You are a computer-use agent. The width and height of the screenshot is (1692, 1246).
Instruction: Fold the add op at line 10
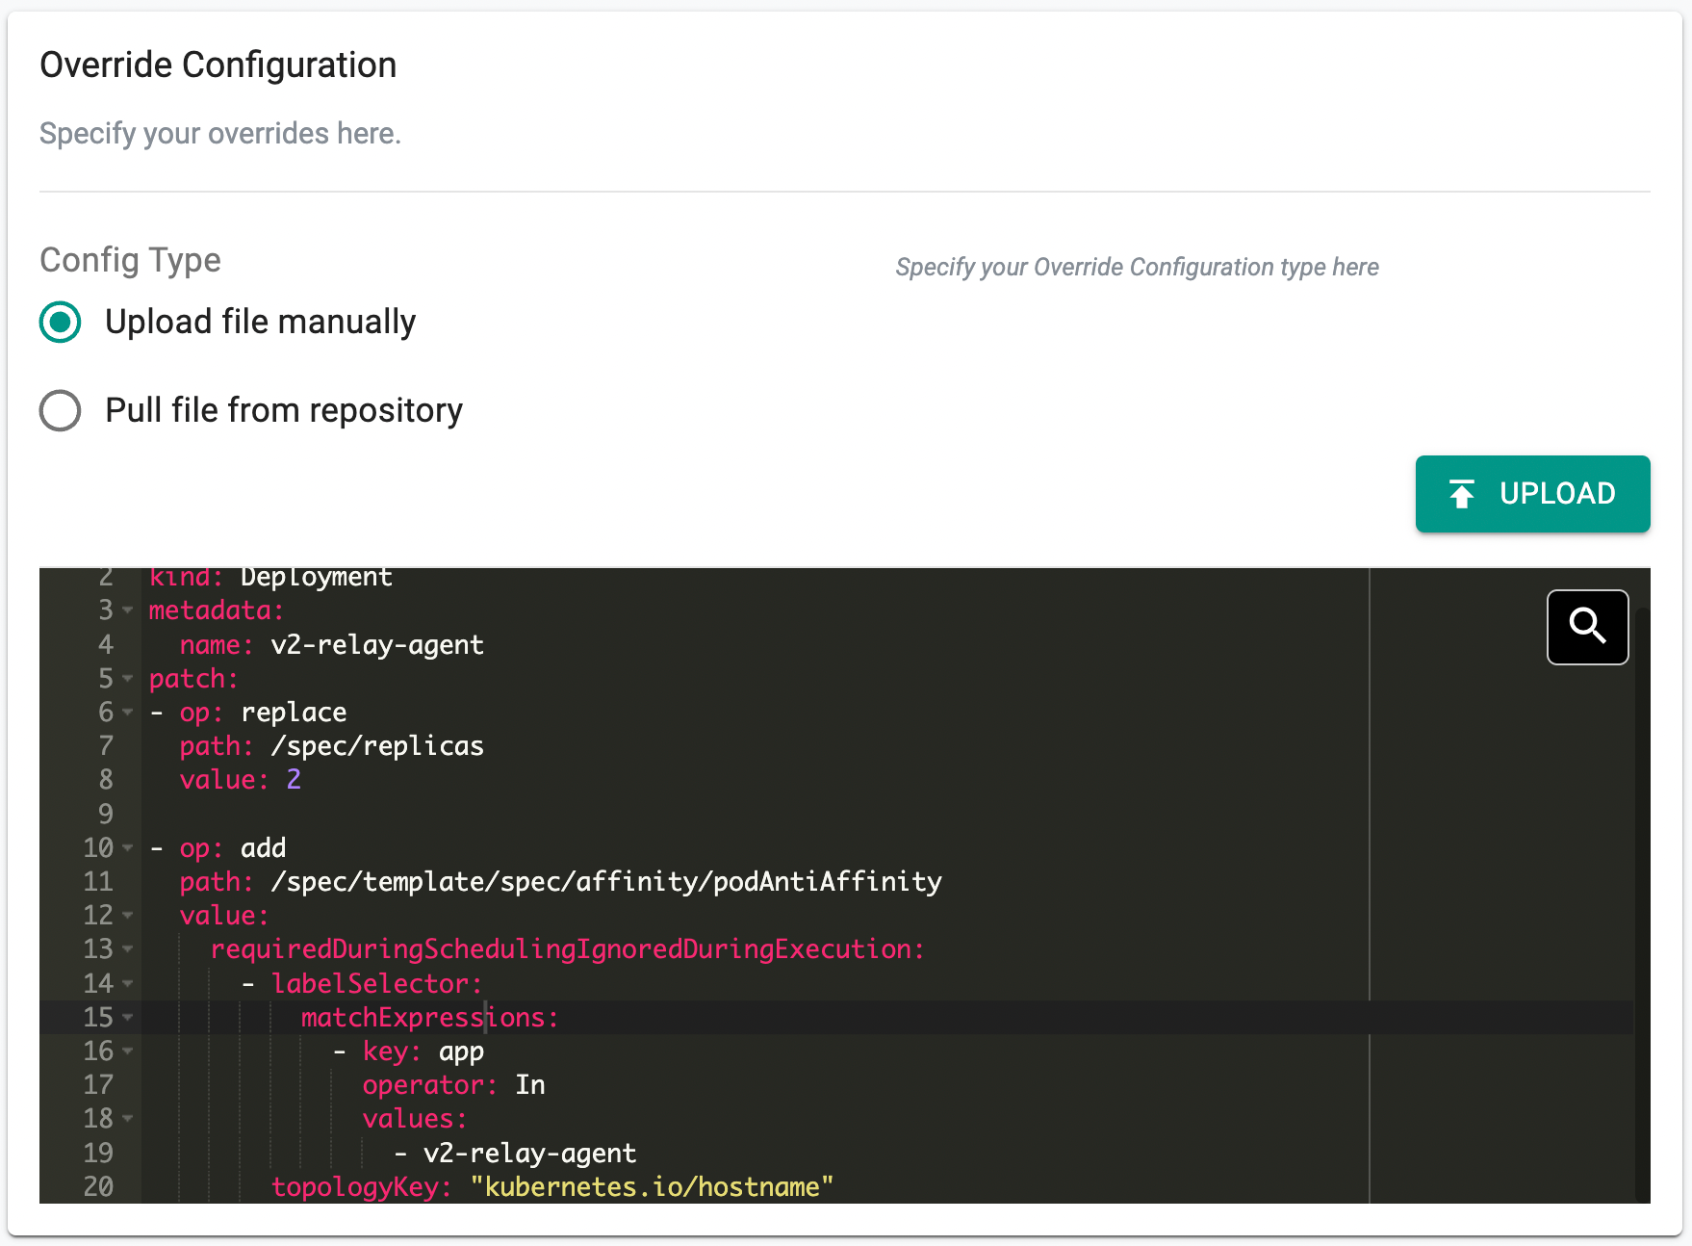pyautogui.click(x=128, y=848)
